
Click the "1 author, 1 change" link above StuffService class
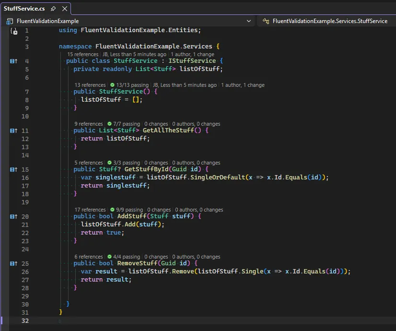pyautogui.click(x=192, y=54)
